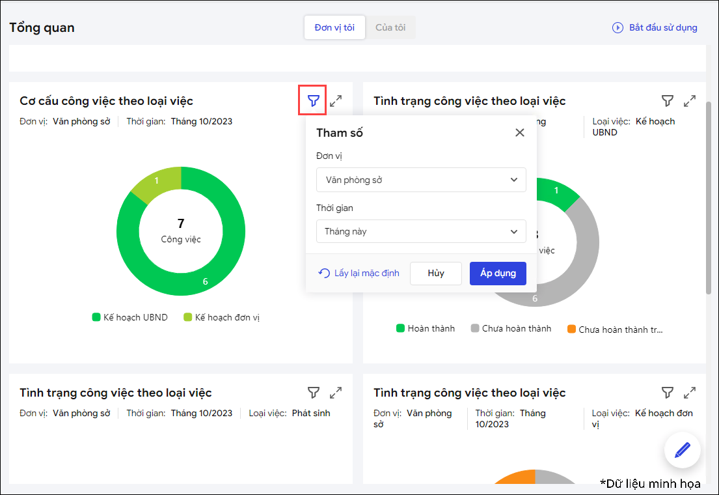Image resolution: width=719 pixels, height=495 pixels.
Task: Expand Cơ cấu công việc chart to fullscreen
Action: point(336,100)
